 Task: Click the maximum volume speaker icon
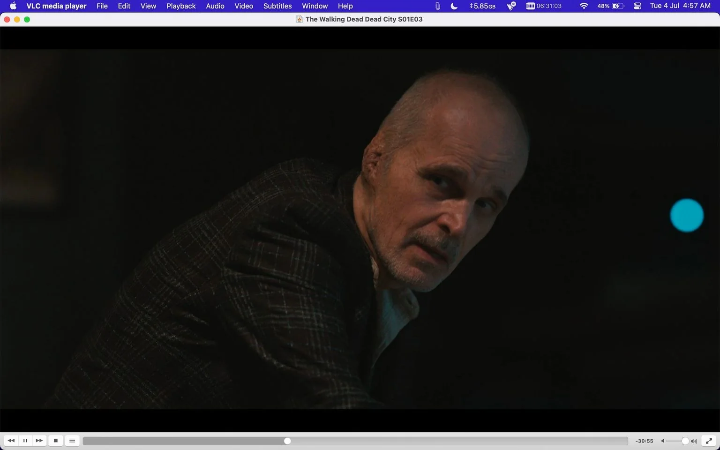(x=694, y=441)
